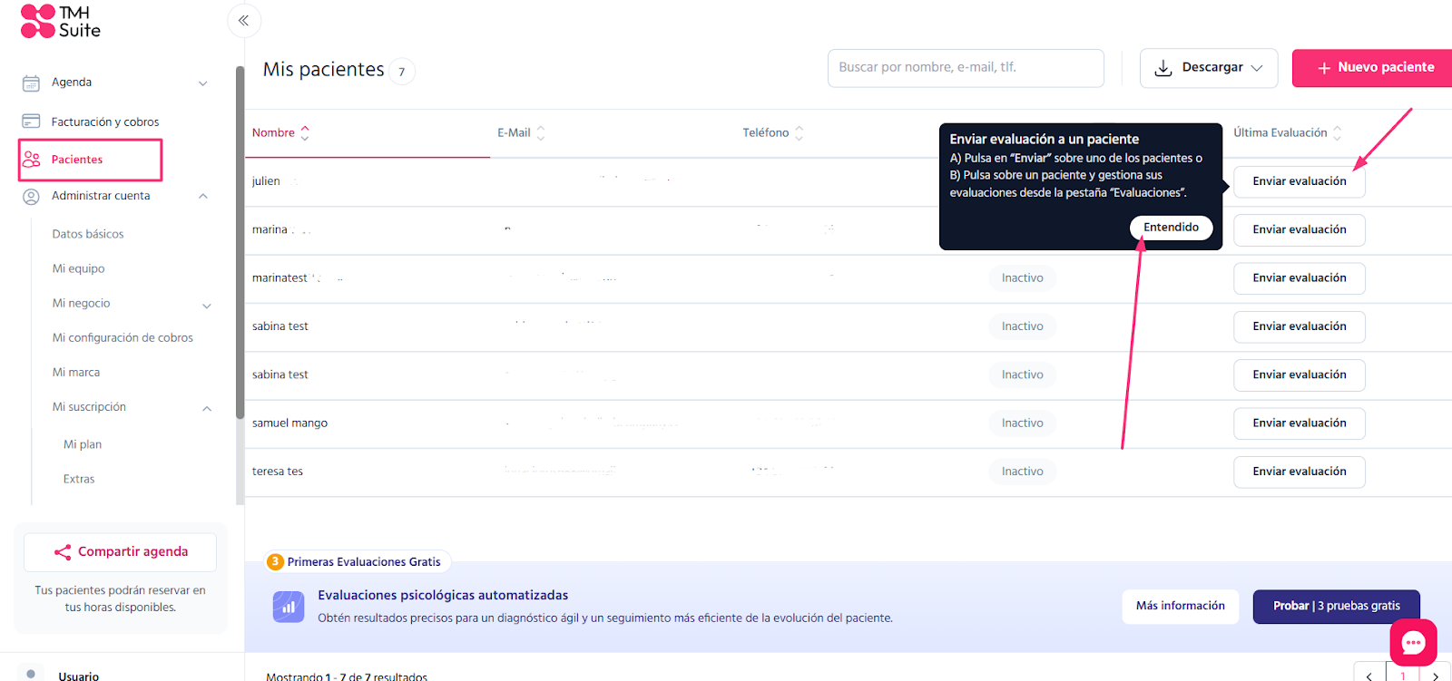
Task: Expand the Agenda menu chevron
Action: pos(203,83)
